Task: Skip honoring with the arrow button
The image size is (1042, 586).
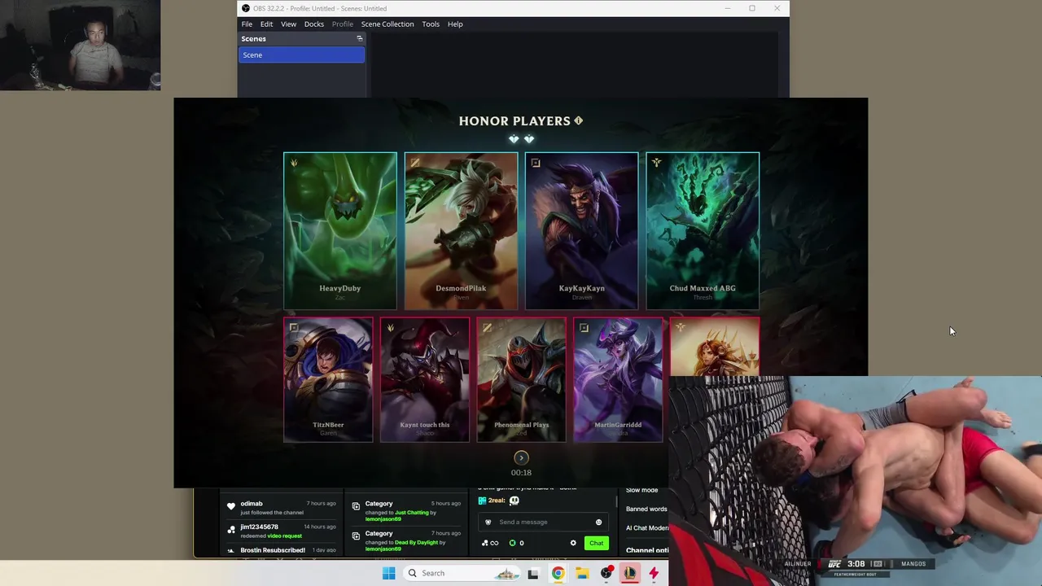Action: pos(521,458)
